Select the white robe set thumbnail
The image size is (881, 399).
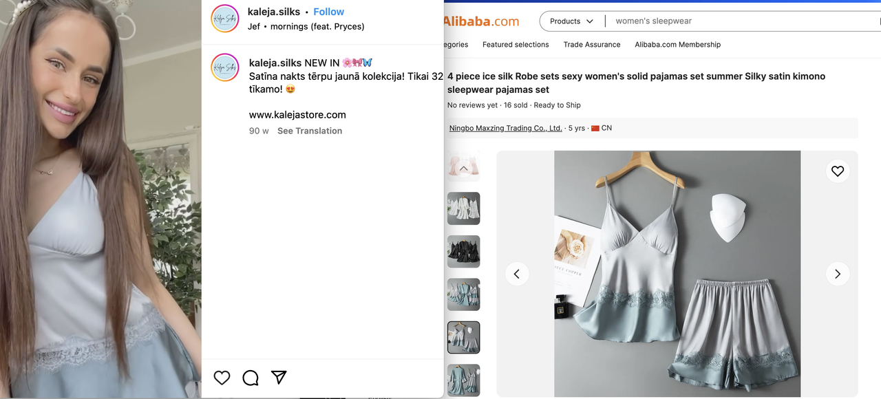coord(464,208)
